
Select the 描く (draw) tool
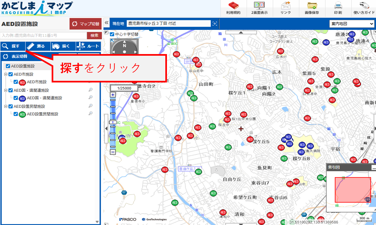click(x=63, y=46)
